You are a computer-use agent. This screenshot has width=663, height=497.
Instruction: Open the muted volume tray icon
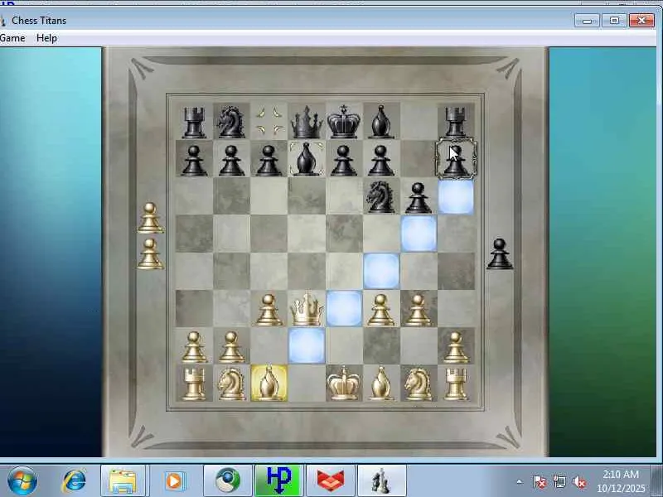tap(579, 481)
